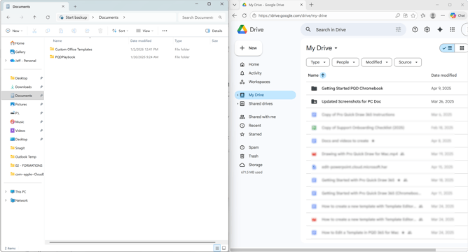This screenshot has height=252, width=468.
Task: Click the Cut icon in File Explorer
Action: coord(34,31)
